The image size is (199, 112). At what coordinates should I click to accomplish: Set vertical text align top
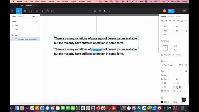click(174, 91)
